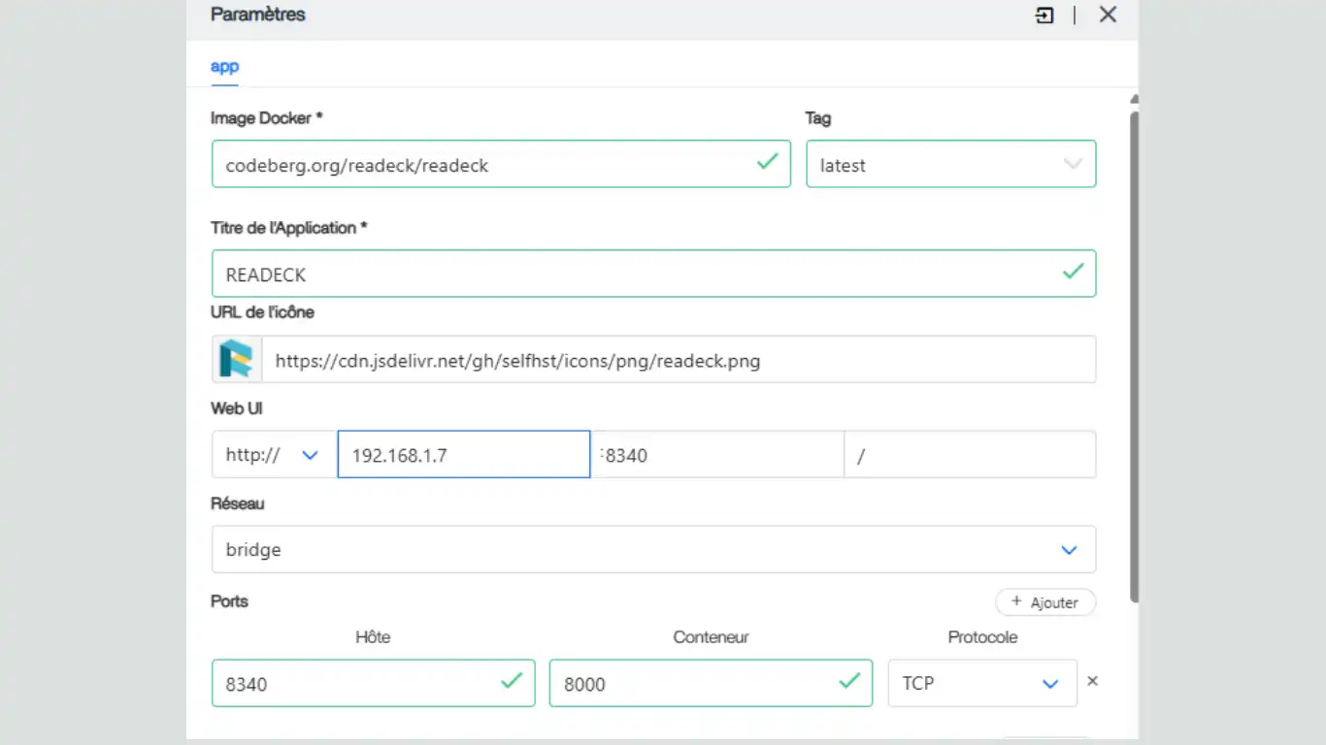Viewport: 1326px width, 745px height.
Task: Click the import icon in Paramètres header
Action: [1044, 16]
